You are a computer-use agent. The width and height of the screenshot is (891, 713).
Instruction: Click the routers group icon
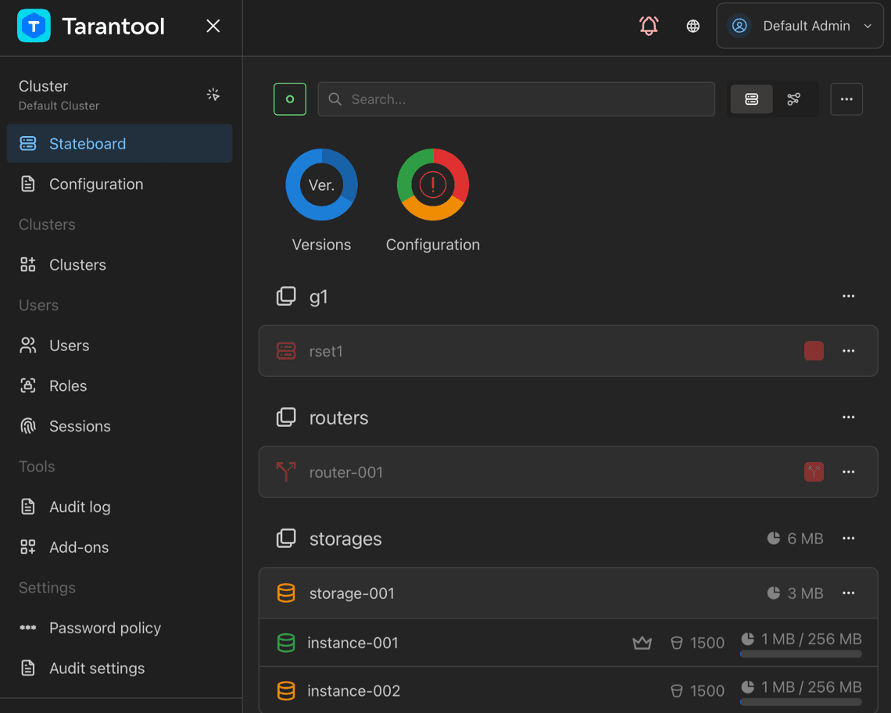[x=286, y=417]
